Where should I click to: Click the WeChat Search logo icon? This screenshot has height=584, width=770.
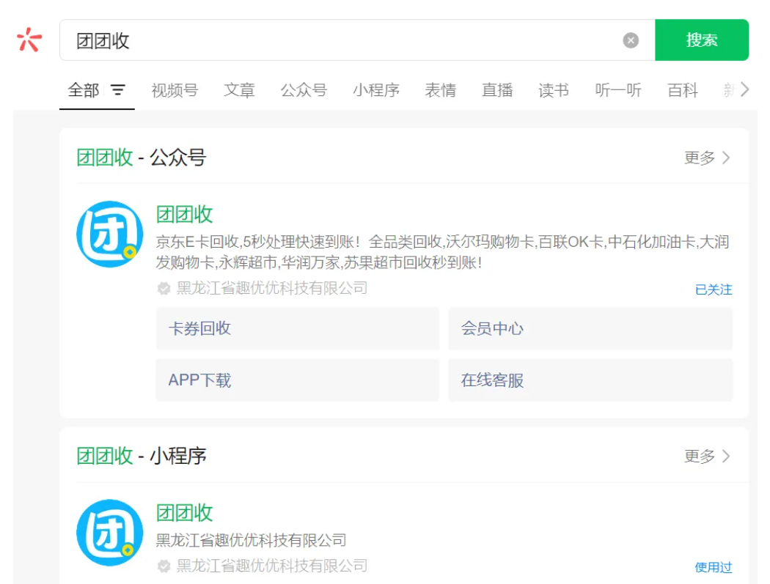pyautogui.click(x=29, y=40)
